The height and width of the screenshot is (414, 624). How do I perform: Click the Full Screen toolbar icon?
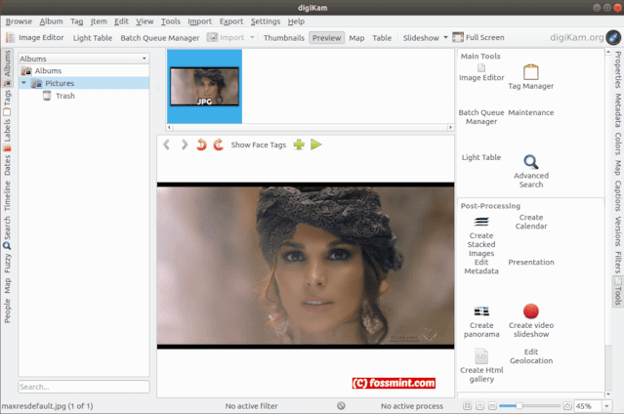pyautogui.click(x=458, y=37)
